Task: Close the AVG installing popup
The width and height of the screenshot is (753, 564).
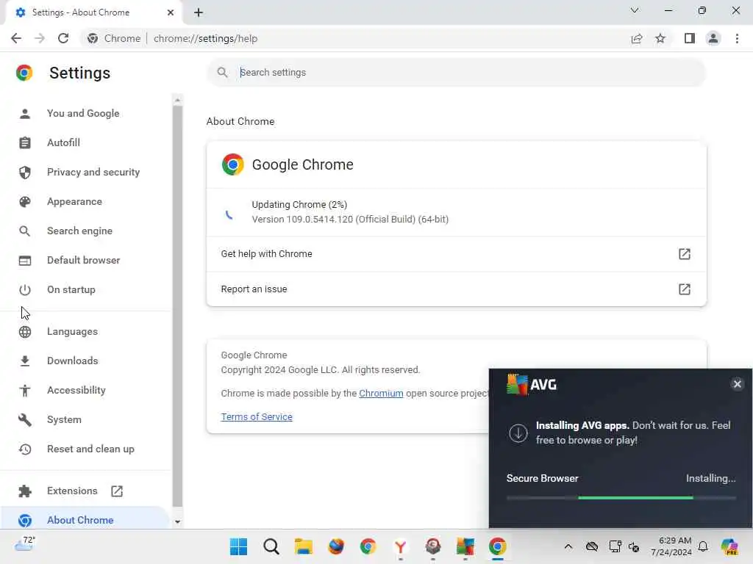Action: (x=737, y=384)
